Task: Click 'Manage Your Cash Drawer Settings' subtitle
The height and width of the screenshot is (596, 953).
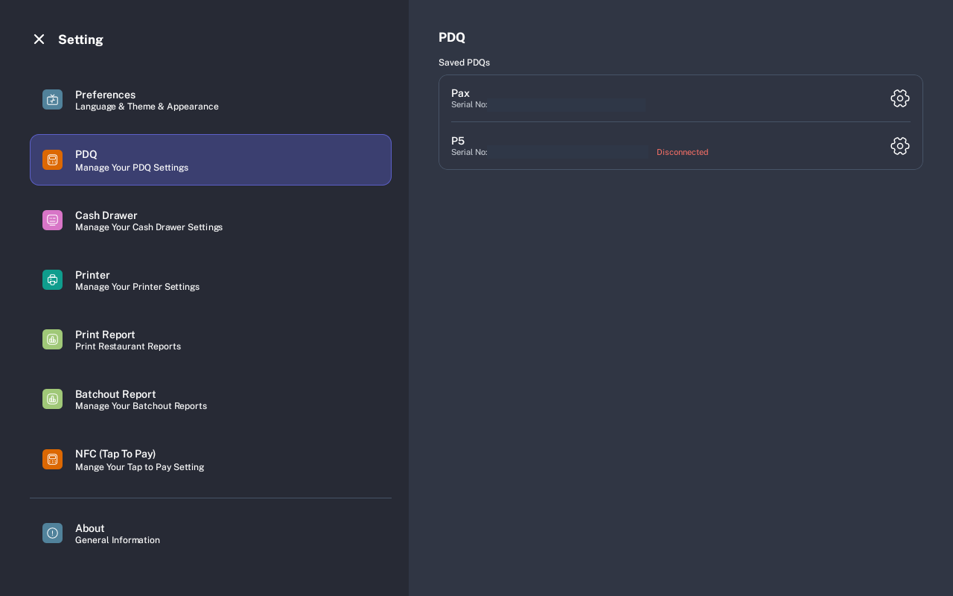Action: pyautogui.click(x=149, y=227)
